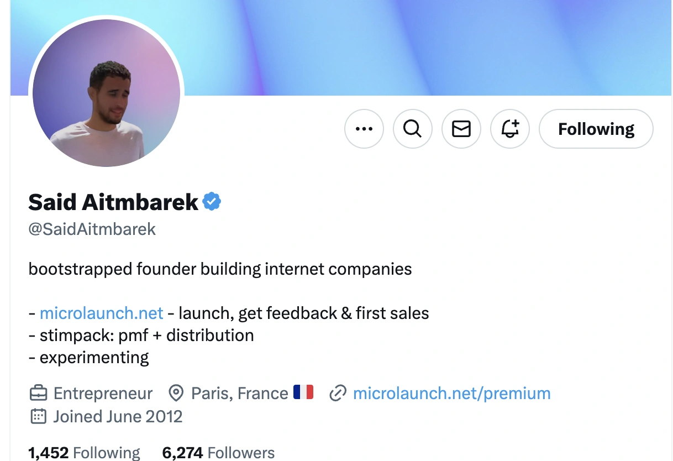Open direct message via envelope icon

[x=461, y=129]
